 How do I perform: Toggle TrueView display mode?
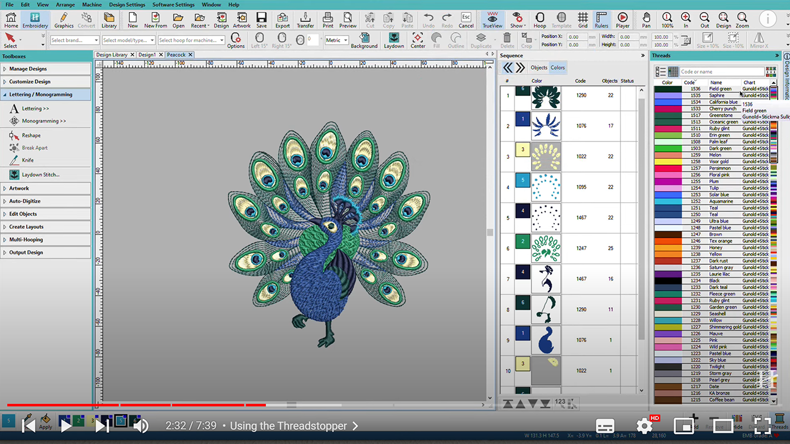[492, 20]
